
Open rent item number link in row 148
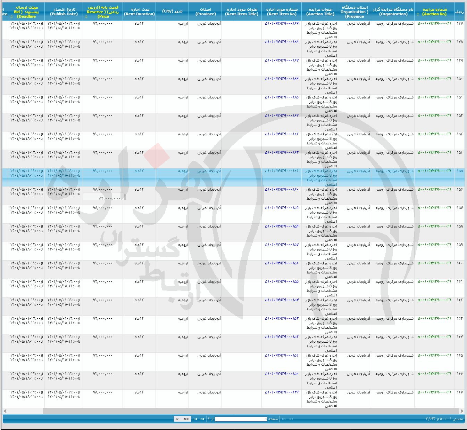[282, 42]
